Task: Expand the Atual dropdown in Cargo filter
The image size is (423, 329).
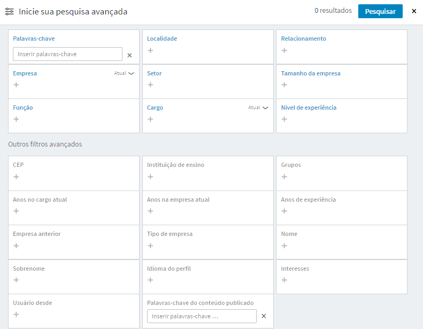Action: point(258,108)
